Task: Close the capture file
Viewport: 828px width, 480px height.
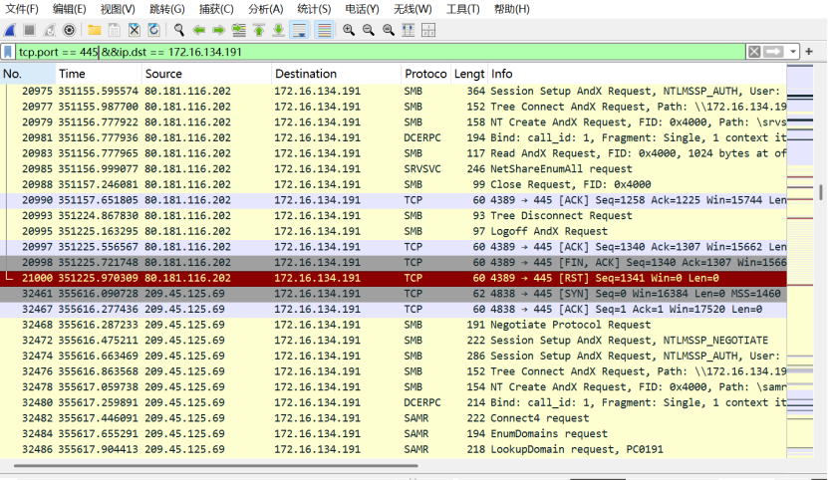Action: coord(135,30)
